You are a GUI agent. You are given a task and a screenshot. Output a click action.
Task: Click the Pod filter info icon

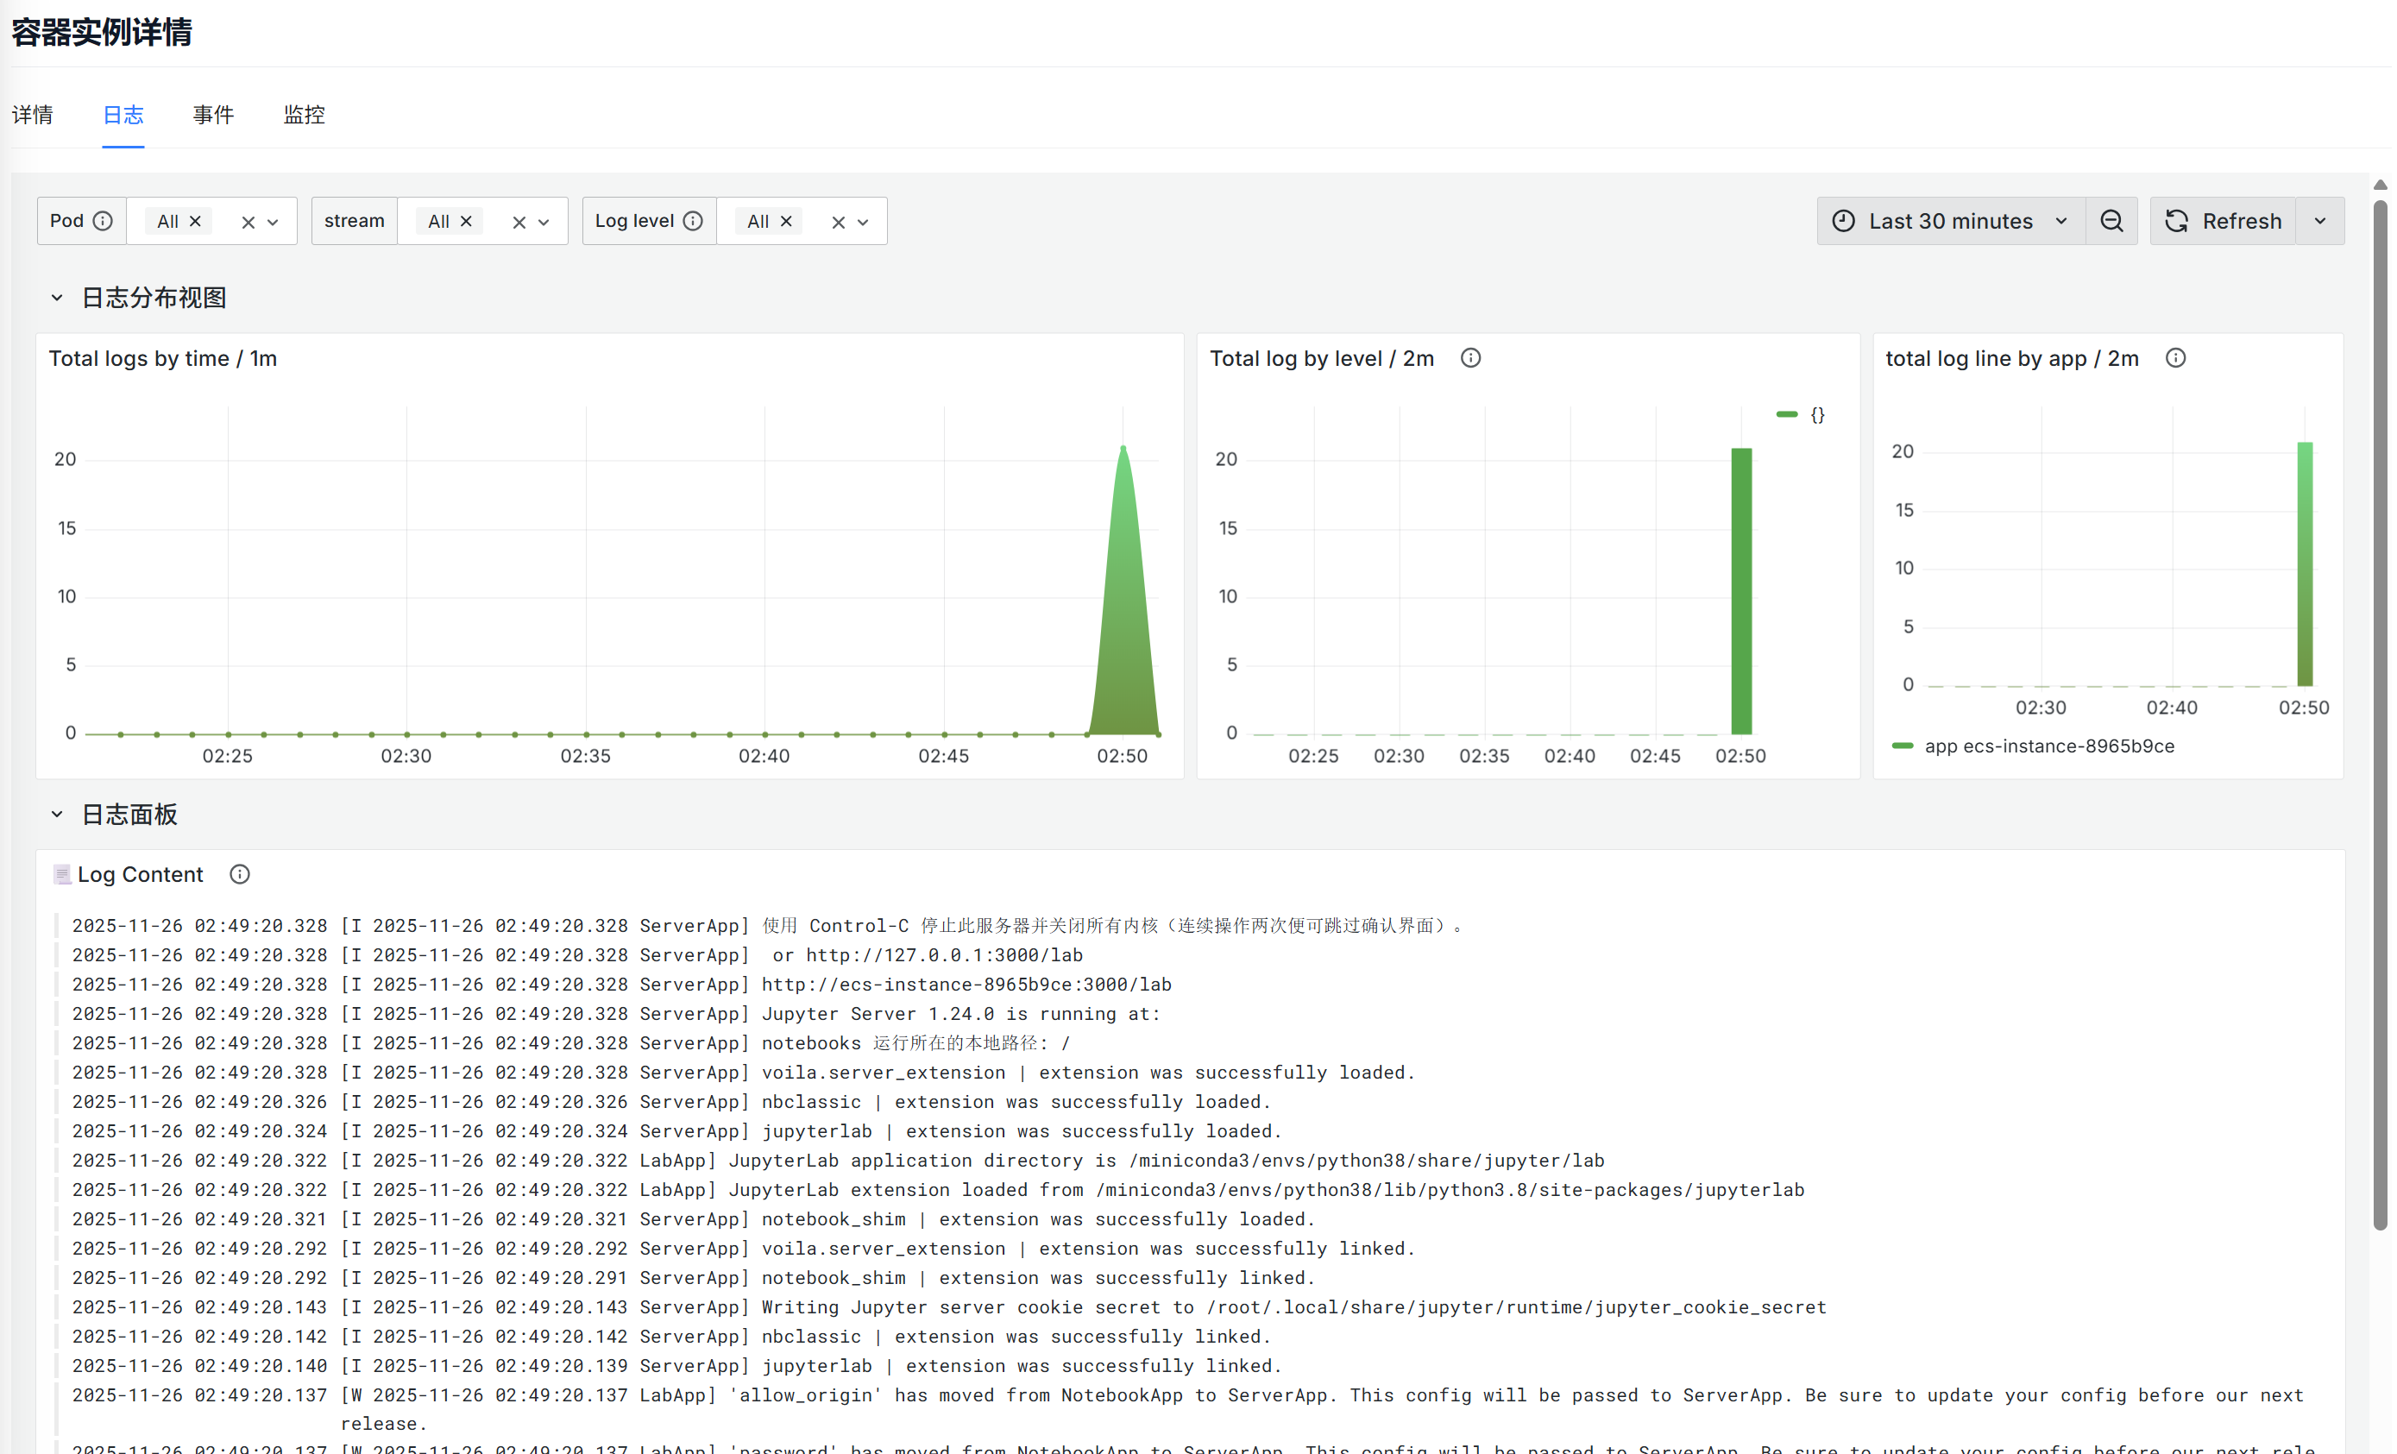pyautogui.click(x=104, y=221)
